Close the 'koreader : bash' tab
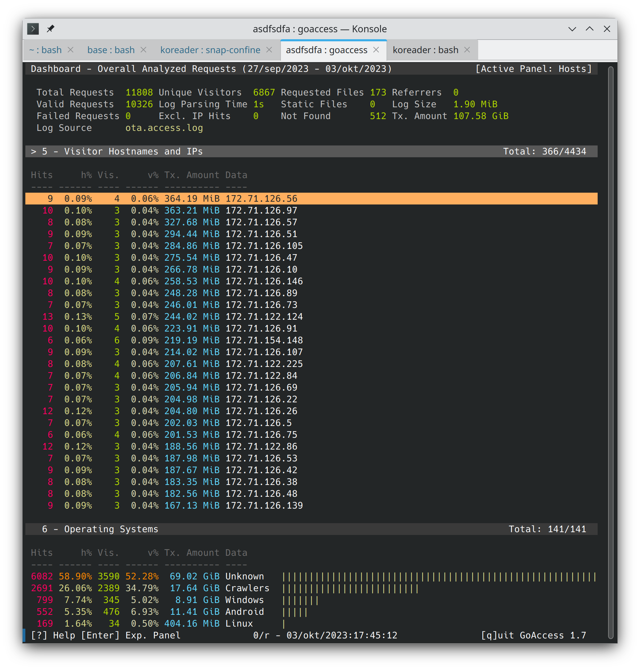Viewport: 640px width, 670px height. click(x=467, y=50)
